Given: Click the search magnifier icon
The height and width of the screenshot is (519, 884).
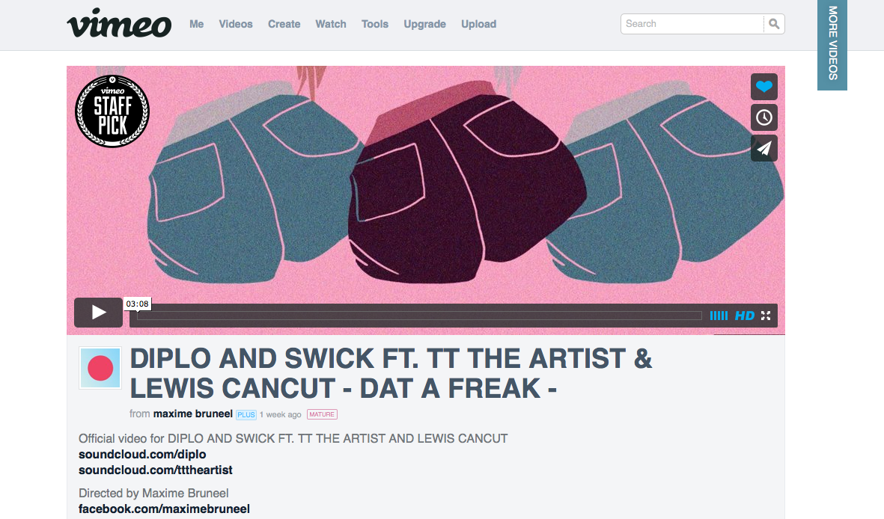Looking at the screenshot, I should (774, 24).
